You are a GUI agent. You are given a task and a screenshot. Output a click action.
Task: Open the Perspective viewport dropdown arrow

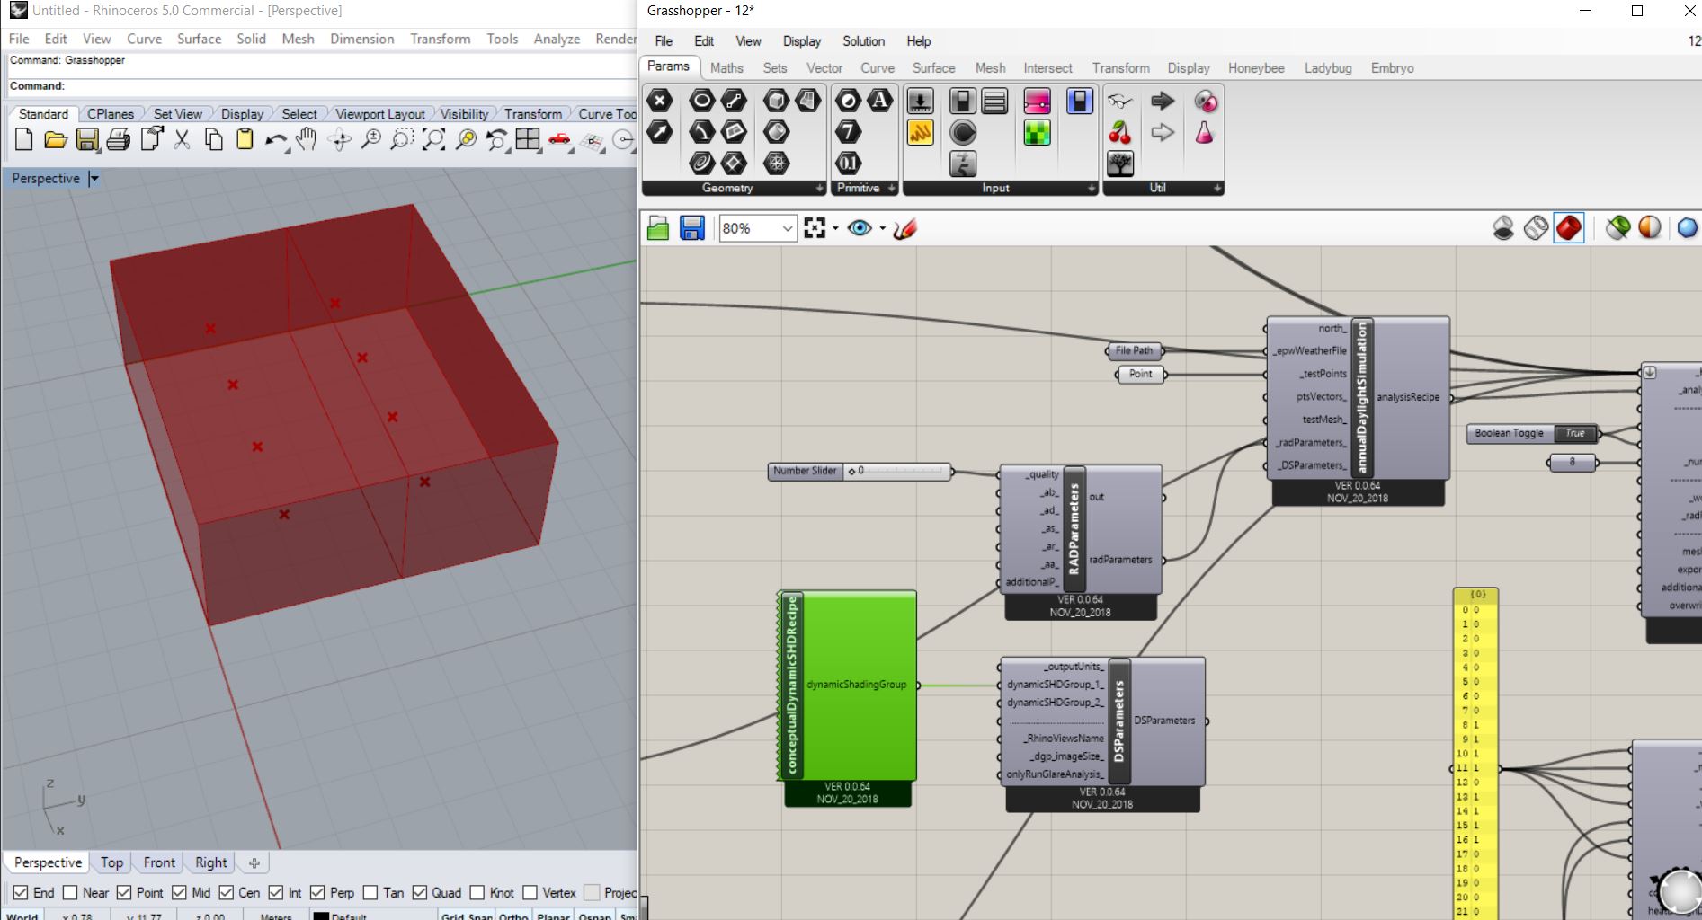tap(94, 178)
